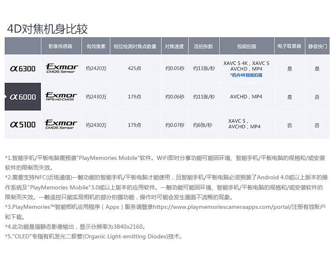333x273 pixels.
Task: Click footnote 4 about 3840x2160 resolution
Action: click(76, 227)
